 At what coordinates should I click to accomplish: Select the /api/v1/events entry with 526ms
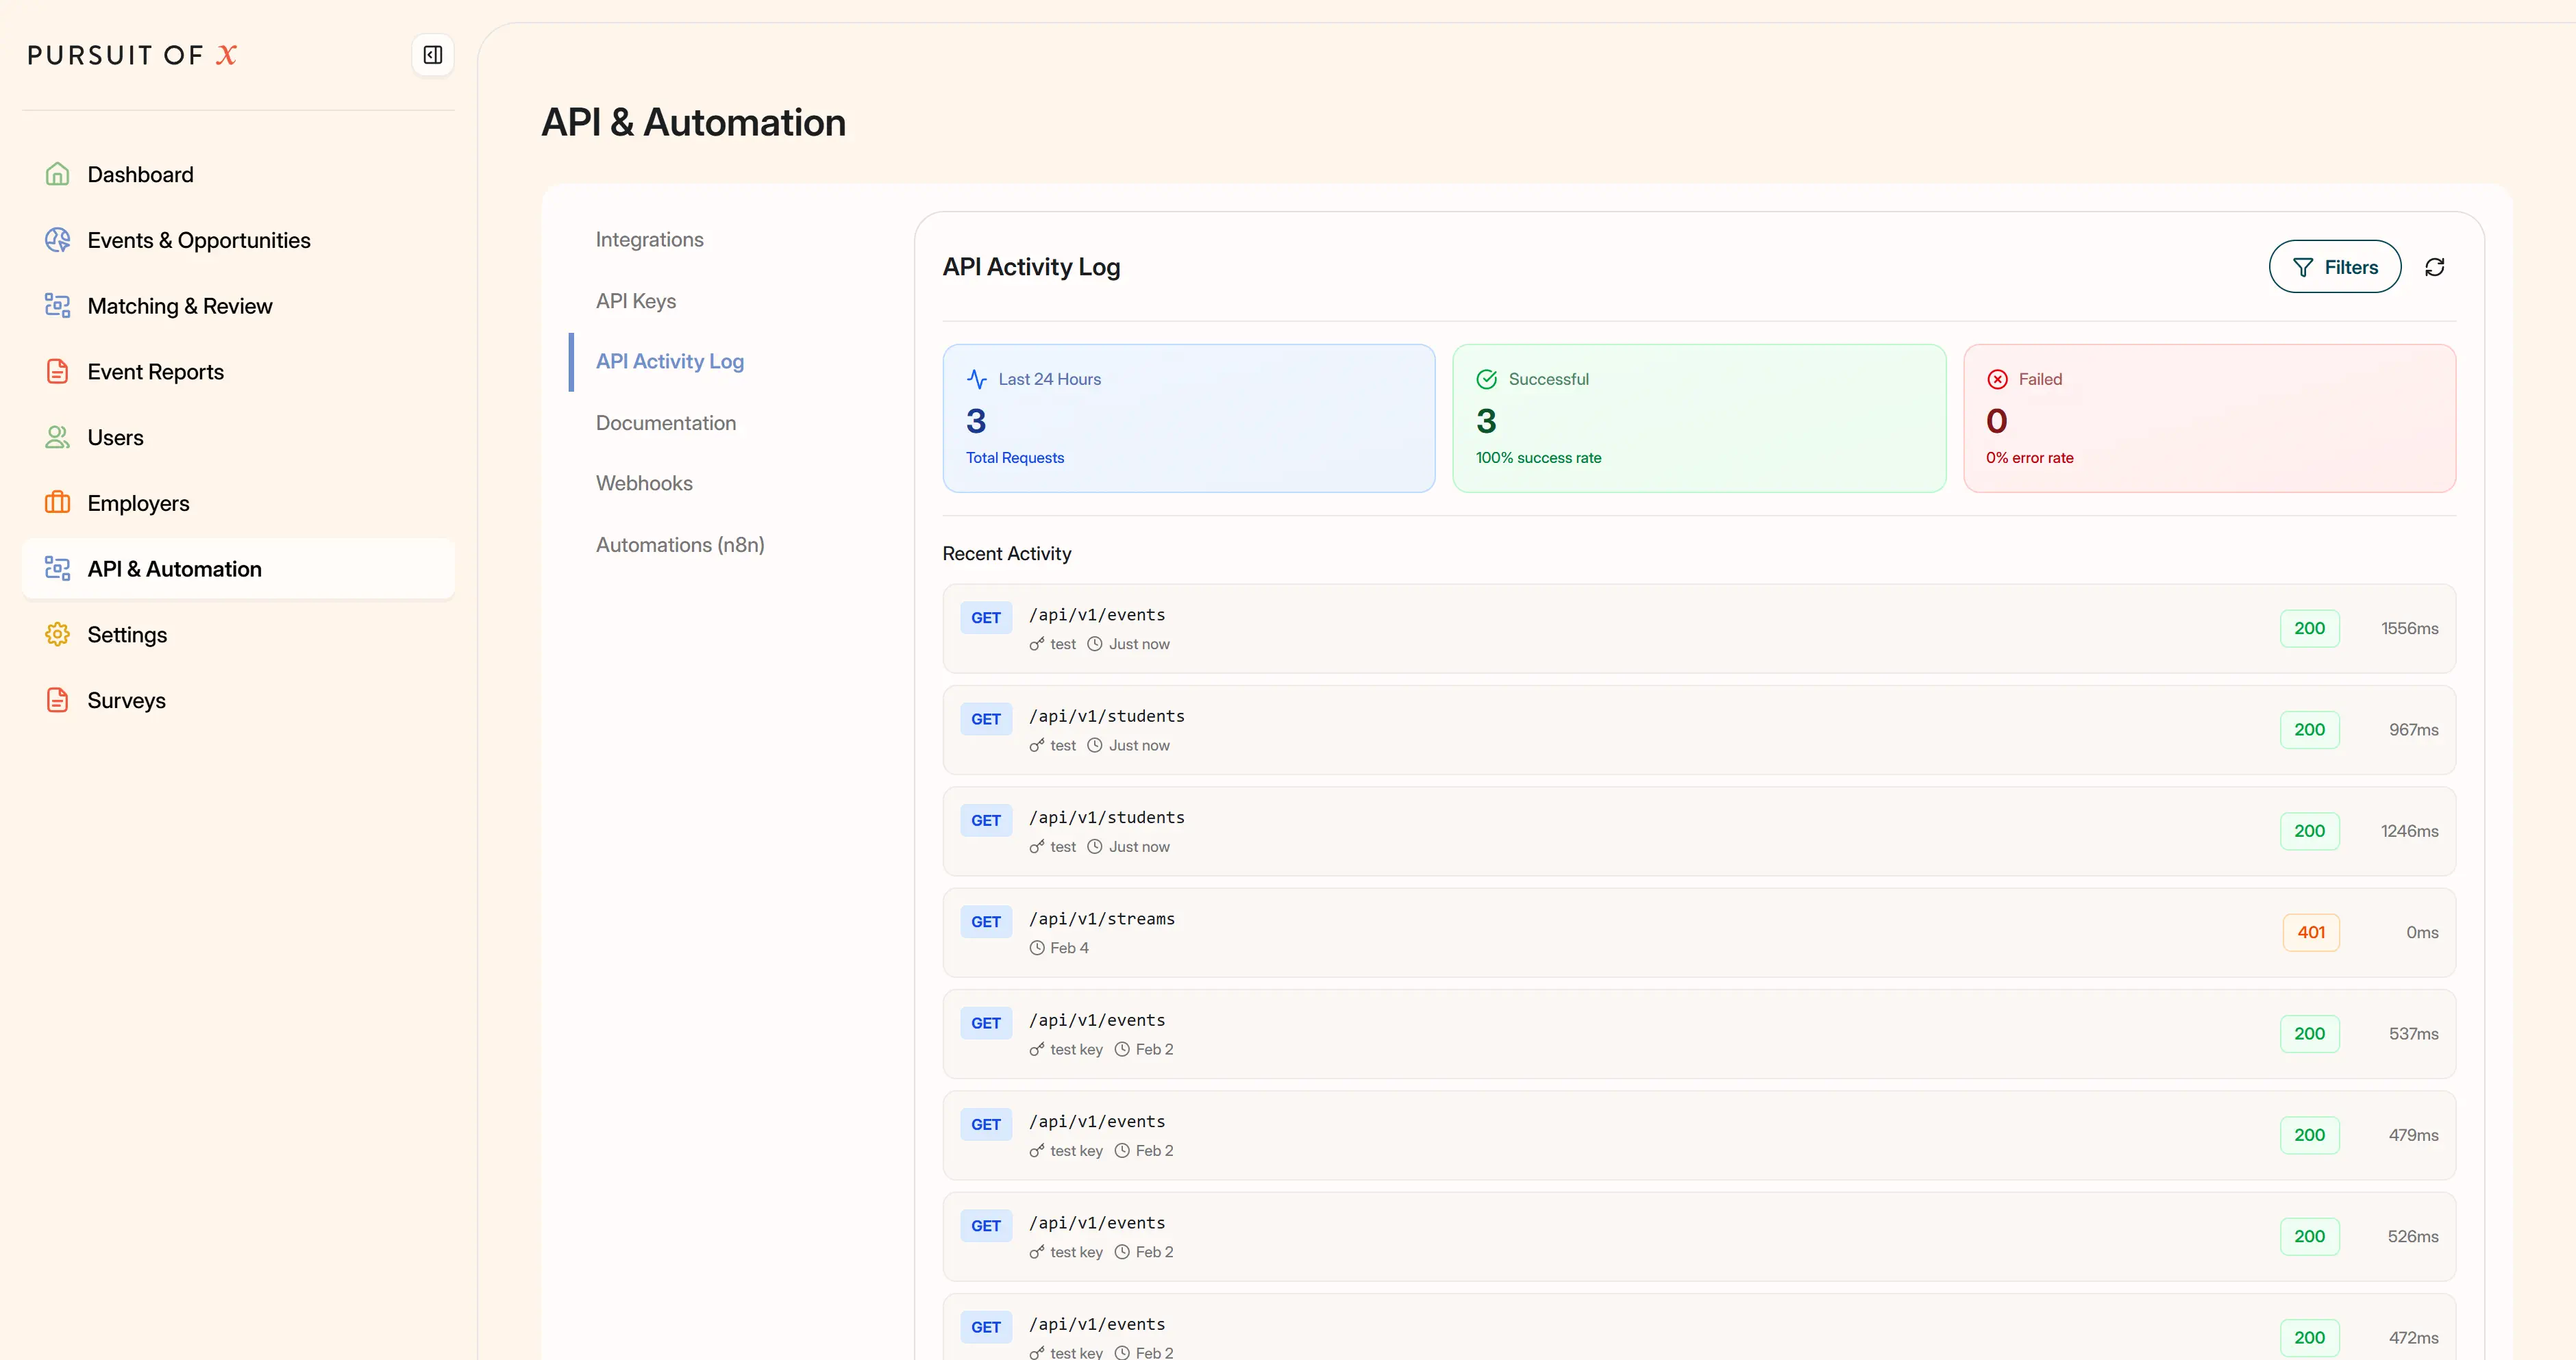pyautogui.click(x=1698, y=1236)
